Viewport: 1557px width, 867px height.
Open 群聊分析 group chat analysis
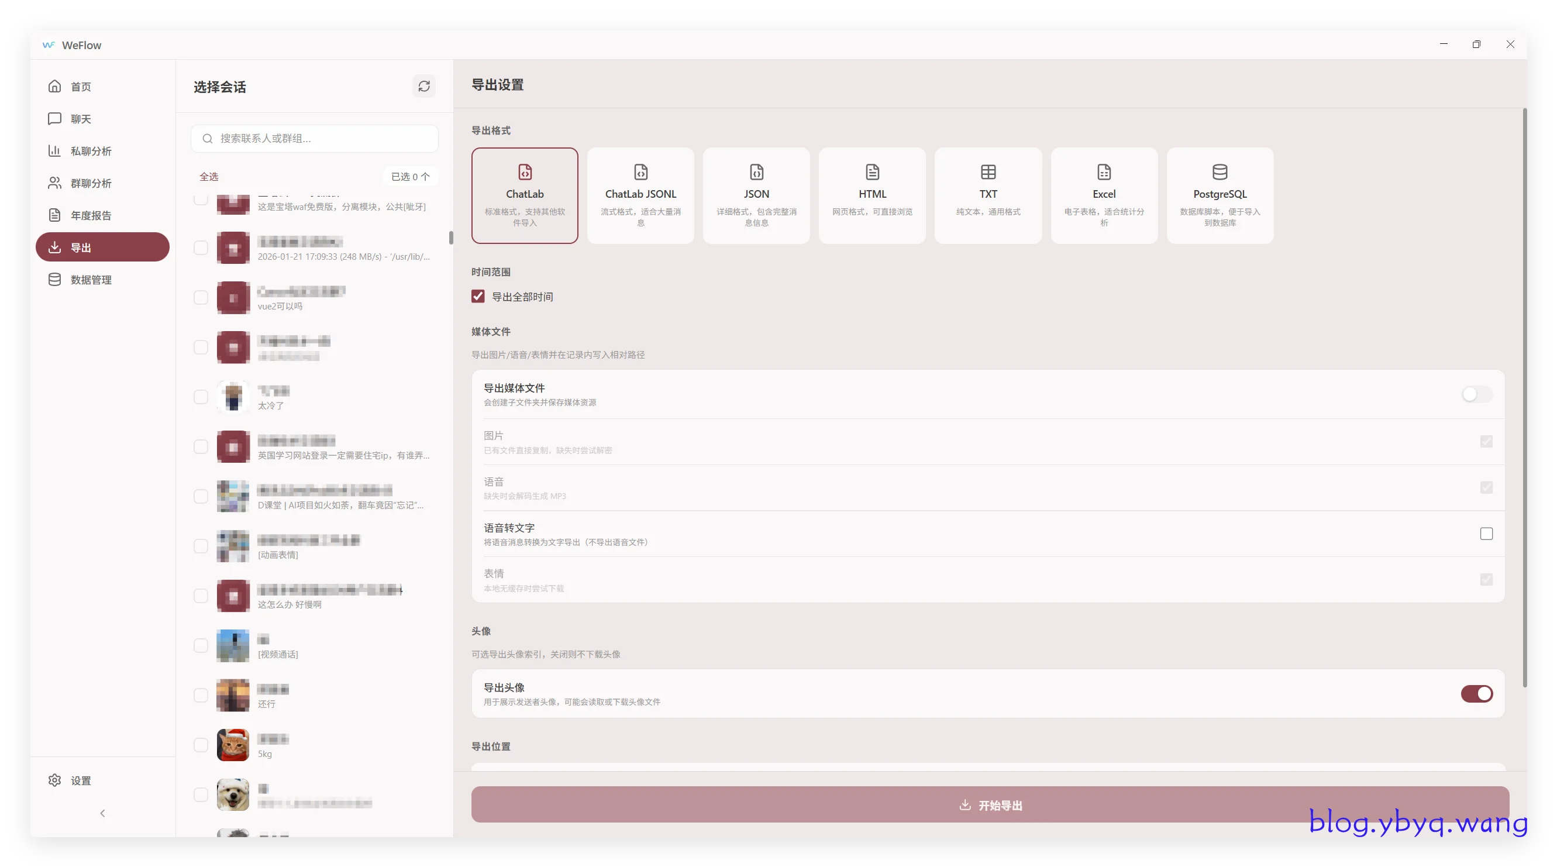[91, 183]
